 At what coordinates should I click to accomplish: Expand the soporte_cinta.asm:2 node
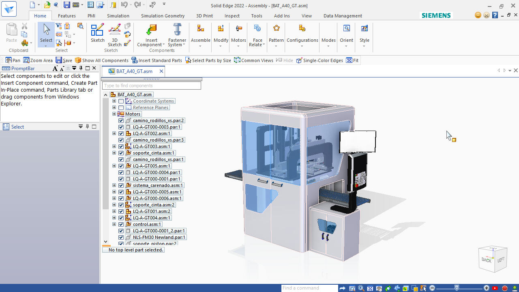[114, 205]
